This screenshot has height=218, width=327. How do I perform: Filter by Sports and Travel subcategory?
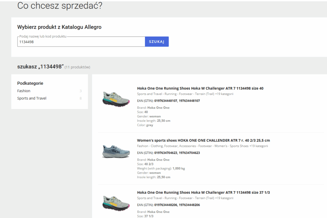[x=32, y=98]
